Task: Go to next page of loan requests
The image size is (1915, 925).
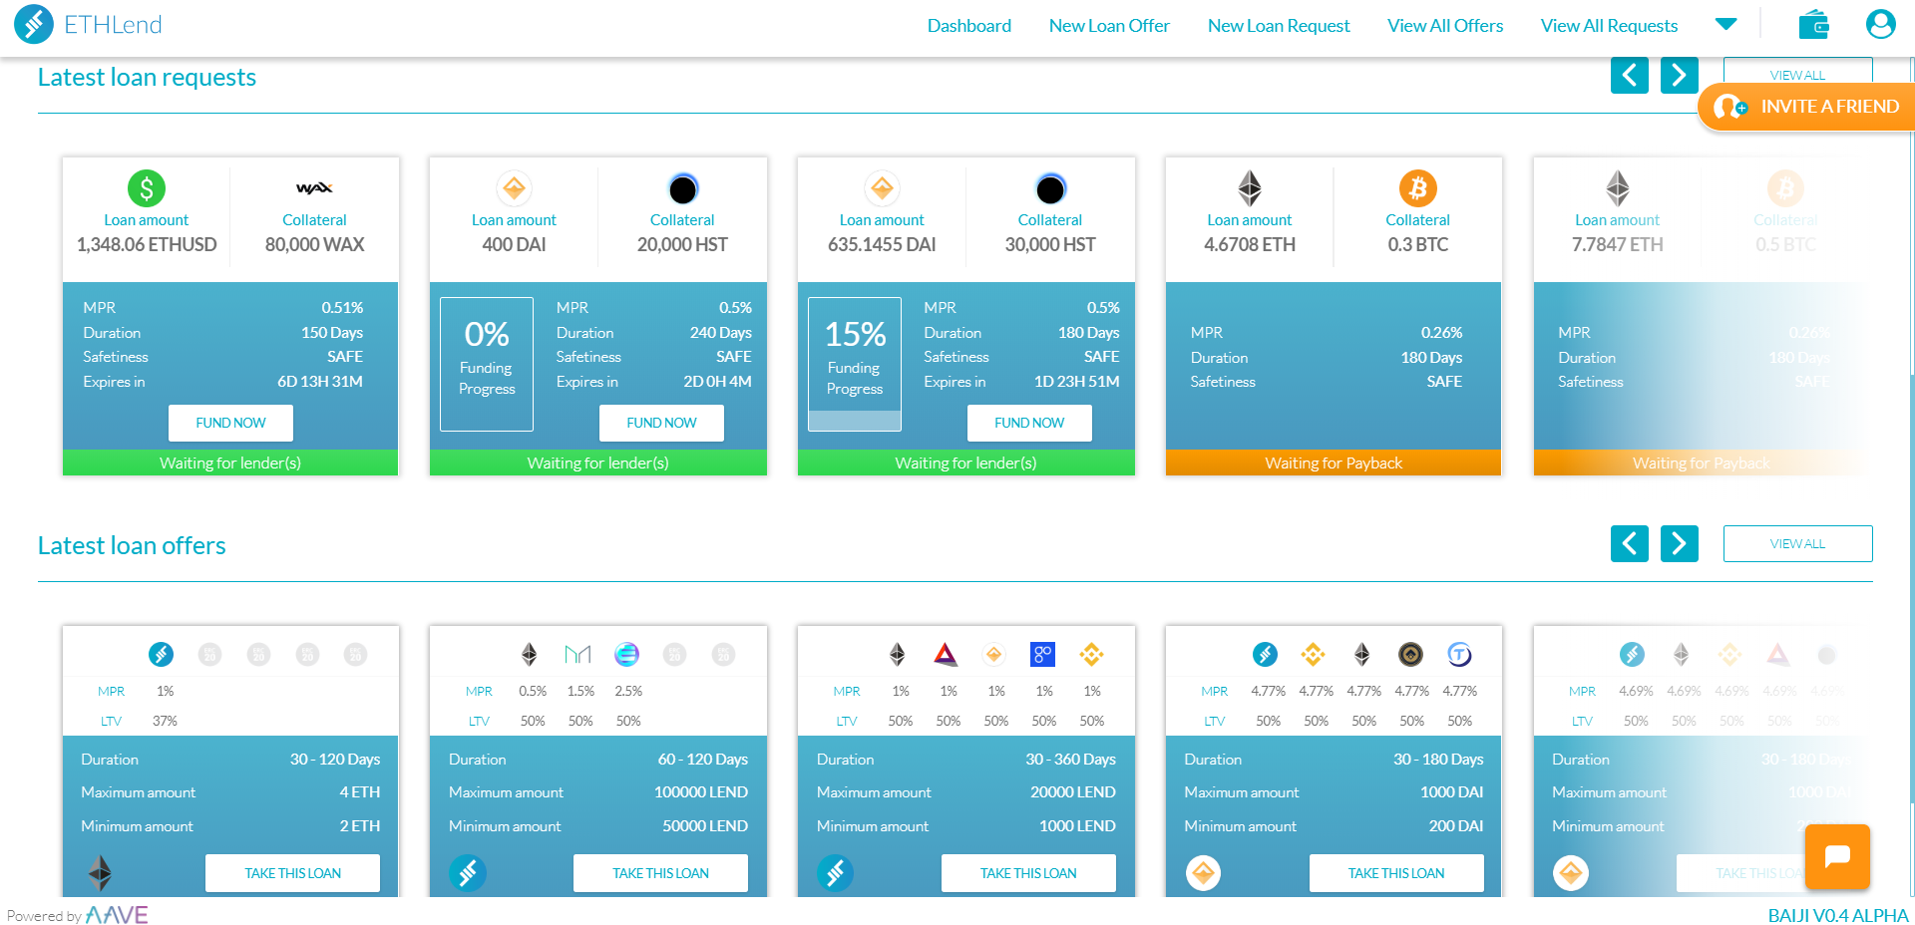Action: point(1679,75)
